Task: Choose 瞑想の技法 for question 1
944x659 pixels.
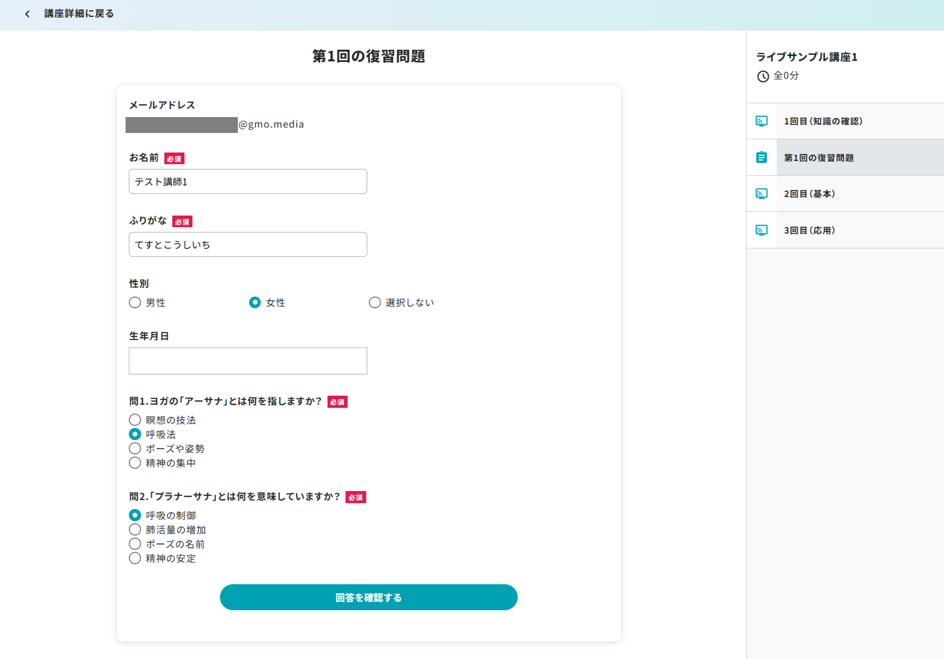Action: [x=135, y=420]
